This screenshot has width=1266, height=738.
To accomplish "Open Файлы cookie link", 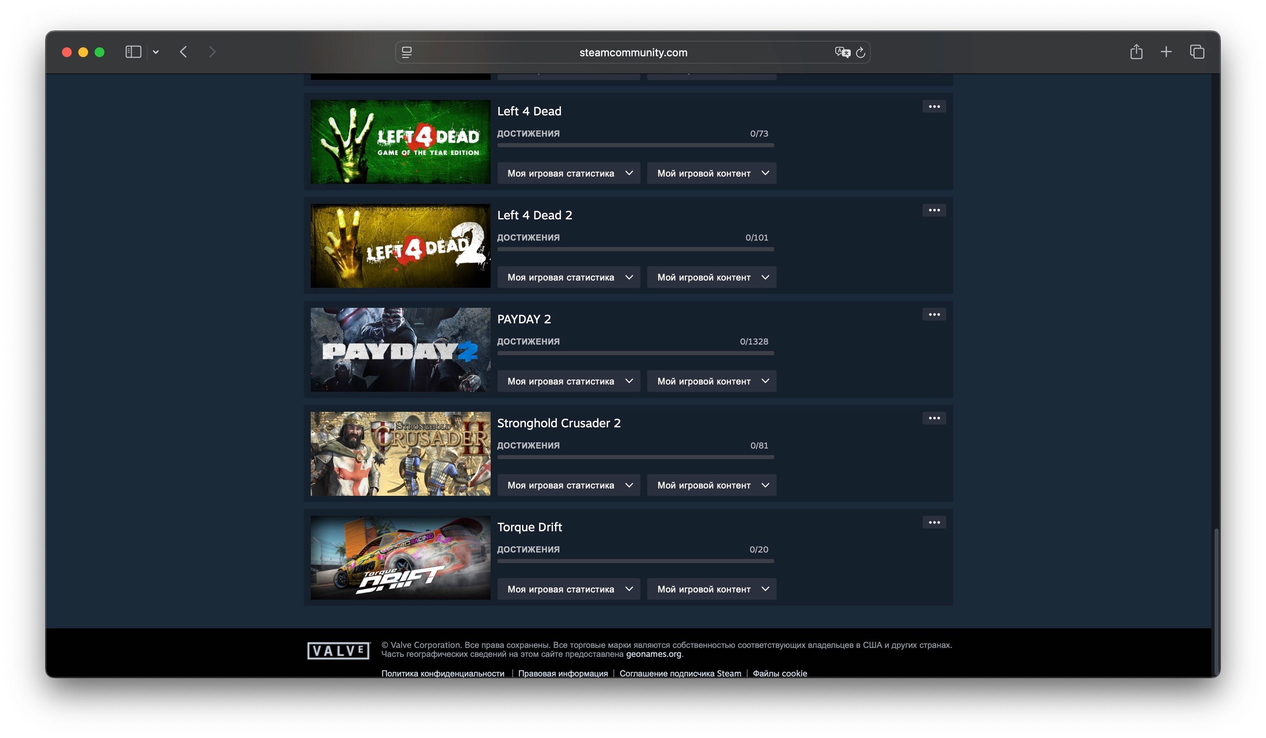I will 780,673.
